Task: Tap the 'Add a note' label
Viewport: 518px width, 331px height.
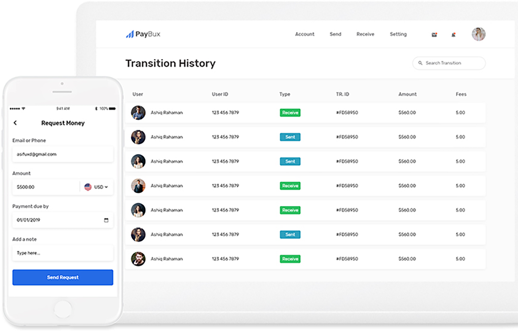Action: [25, 239]
